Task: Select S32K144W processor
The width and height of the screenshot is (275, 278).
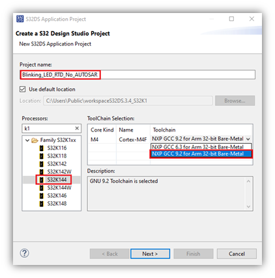Action: 59,188
